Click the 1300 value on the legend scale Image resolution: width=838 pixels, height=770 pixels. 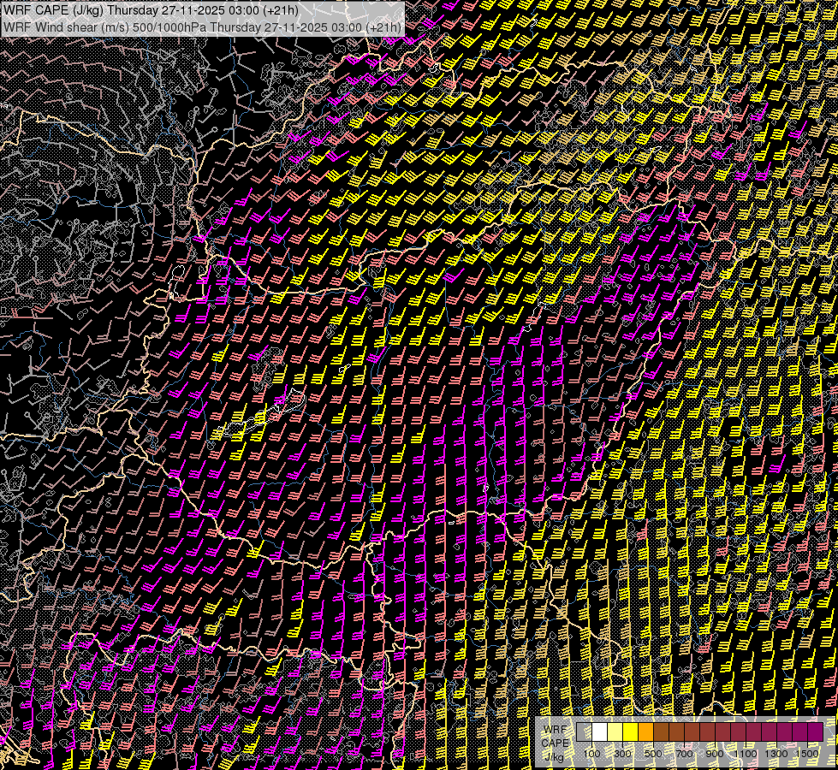[x=776, y=754]
